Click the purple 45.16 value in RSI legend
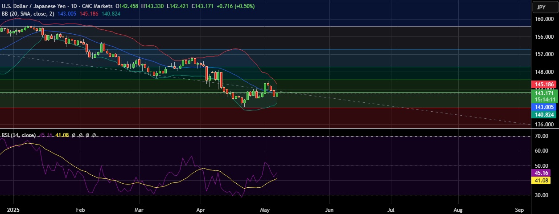The width and height of the screenshot is (559, 214). [46, 135]
